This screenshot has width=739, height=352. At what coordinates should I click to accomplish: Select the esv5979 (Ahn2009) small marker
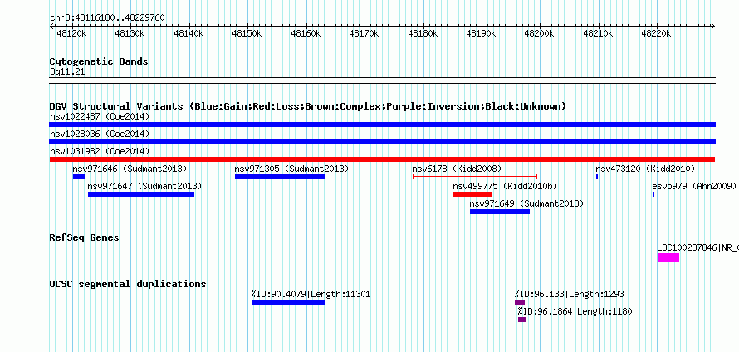coord(653,194)
